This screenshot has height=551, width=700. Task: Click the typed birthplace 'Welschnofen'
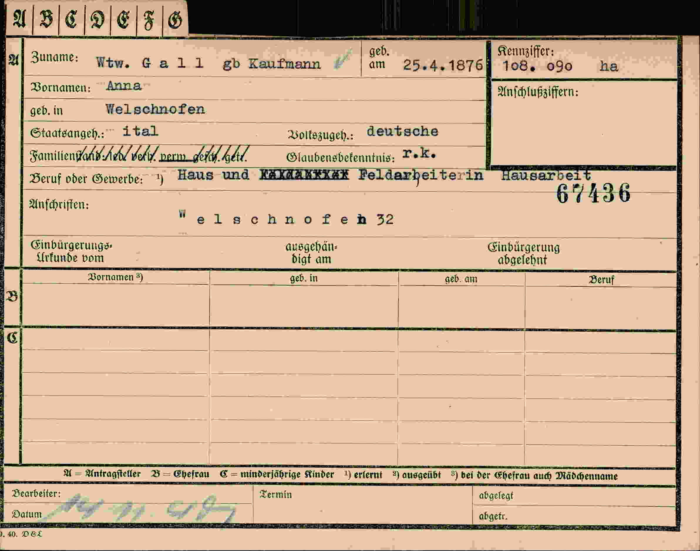click(155, 109)
